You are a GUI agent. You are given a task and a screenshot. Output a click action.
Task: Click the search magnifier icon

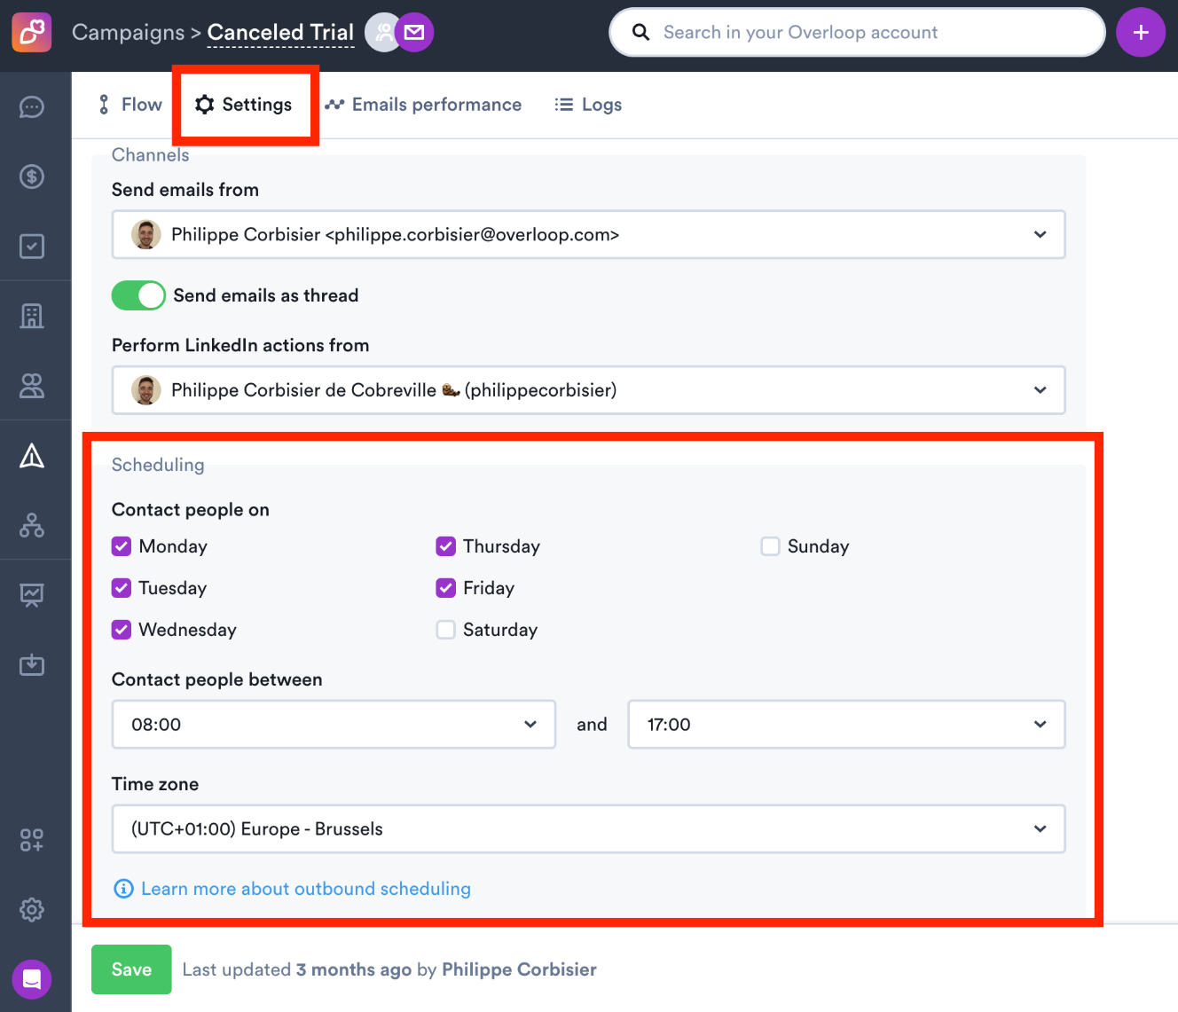click(640, 33)
